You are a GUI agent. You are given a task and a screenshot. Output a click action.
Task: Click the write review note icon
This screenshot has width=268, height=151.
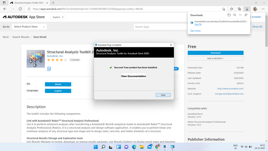coord(49,69)
